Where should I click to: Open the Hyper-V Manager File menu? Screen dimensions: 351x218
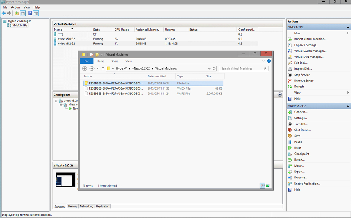pos(5,7)
